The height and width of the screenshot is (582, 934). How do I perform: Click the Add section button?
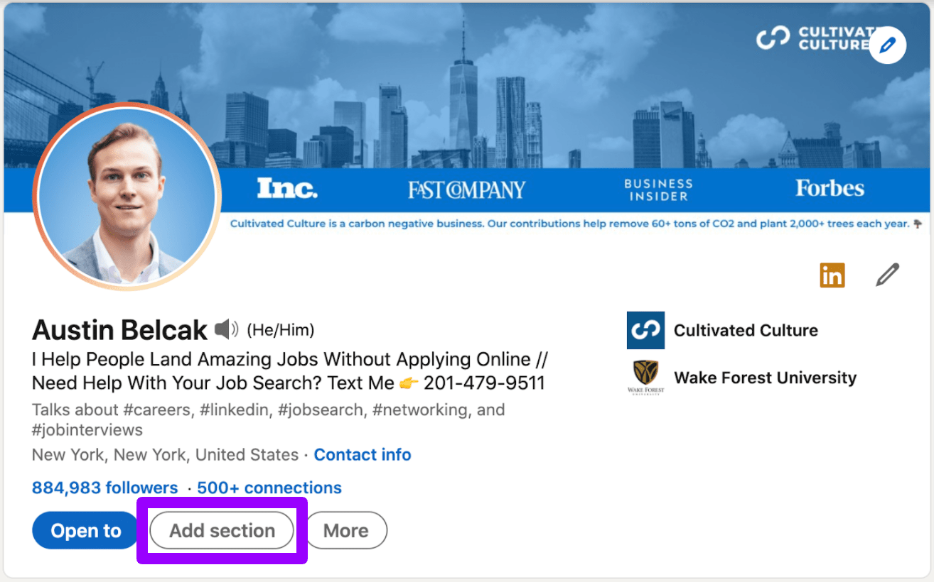[x=222, y=531]
